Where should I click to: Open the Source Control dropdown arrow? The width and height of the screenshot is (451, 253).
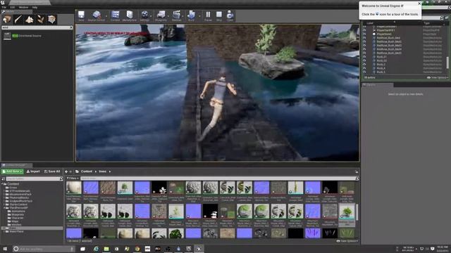[106, 16]
